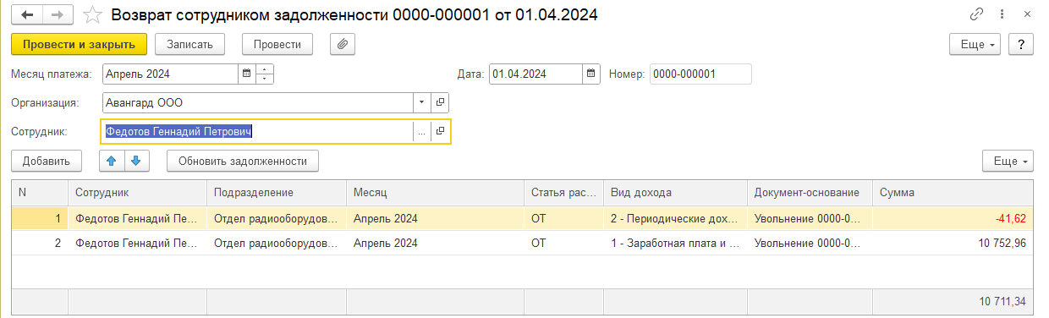
Task: Click Обновить задолженности button
Action: [x=242, y=160]
